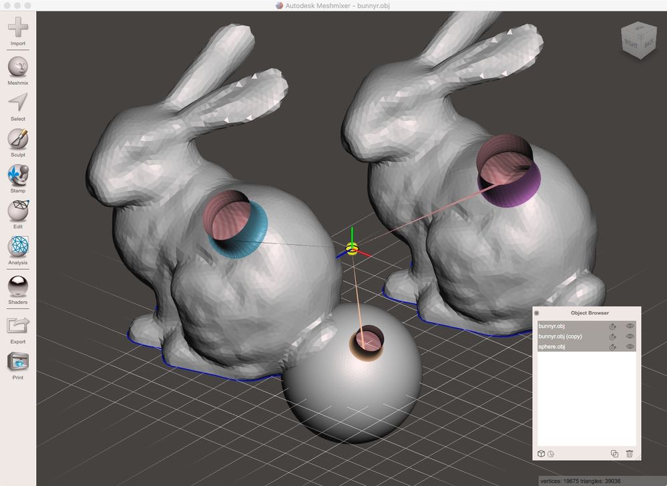Click the cube icon in Object Browser footer
This screenshot has height=486, width=667.
541,454
